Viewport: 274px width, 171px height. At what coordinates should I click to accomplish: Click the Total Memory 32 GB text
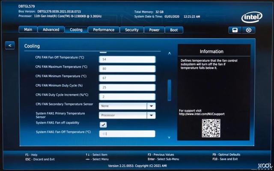tap(149, 12)
